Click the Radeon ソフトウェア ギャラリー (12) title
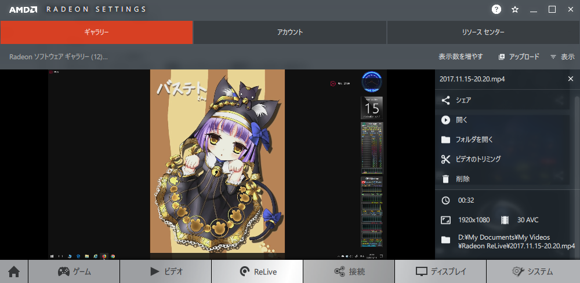Screen dimensions: 580x283 pyautogui.click(x=59, y=57)
